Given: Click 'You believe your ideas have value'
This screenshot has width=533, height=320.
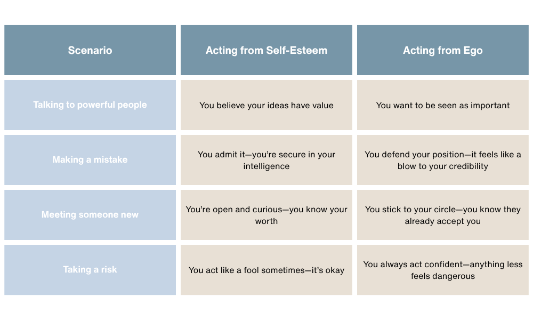Looking at the screenshot, I should [266, 105].
